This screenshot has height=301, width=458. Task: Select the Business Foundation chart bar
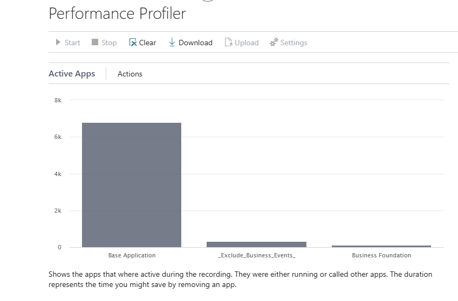coord(381,246)
